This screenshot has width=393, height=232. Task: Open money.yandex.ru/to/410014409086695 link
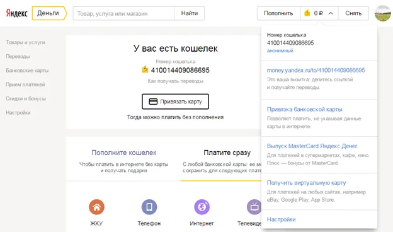pos(316,70)
